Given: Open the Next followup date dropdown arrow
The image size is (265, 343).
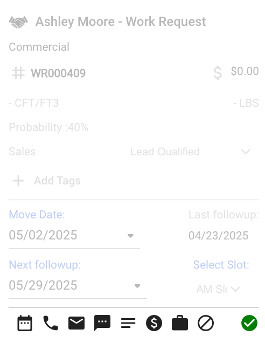Looking at the screenshot, I should (x=137, y=286).
